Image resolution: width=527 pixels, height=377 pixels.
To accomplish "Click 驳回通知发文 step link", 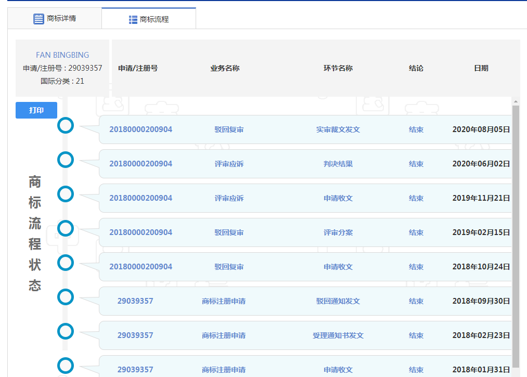I will 338,301.
